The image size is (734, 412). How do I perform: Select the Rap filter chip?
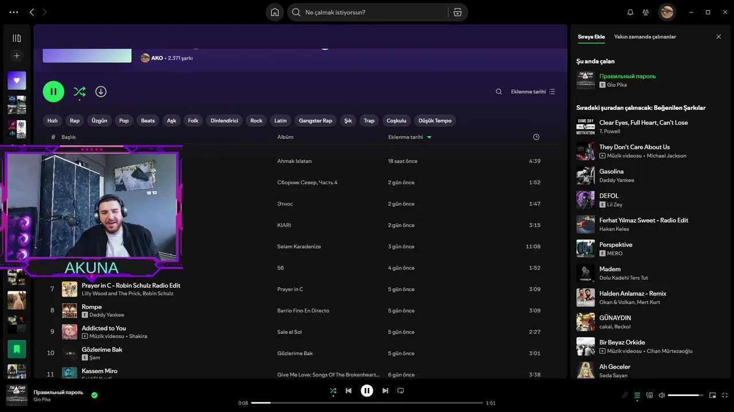pos(75,121)
